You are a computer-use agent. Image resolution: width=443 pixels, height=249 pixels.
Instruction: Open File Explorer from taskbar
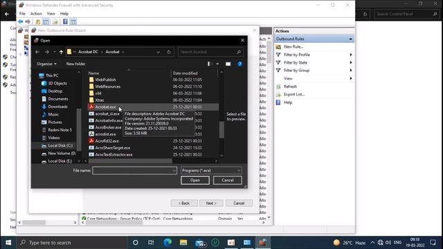[183, 243]
